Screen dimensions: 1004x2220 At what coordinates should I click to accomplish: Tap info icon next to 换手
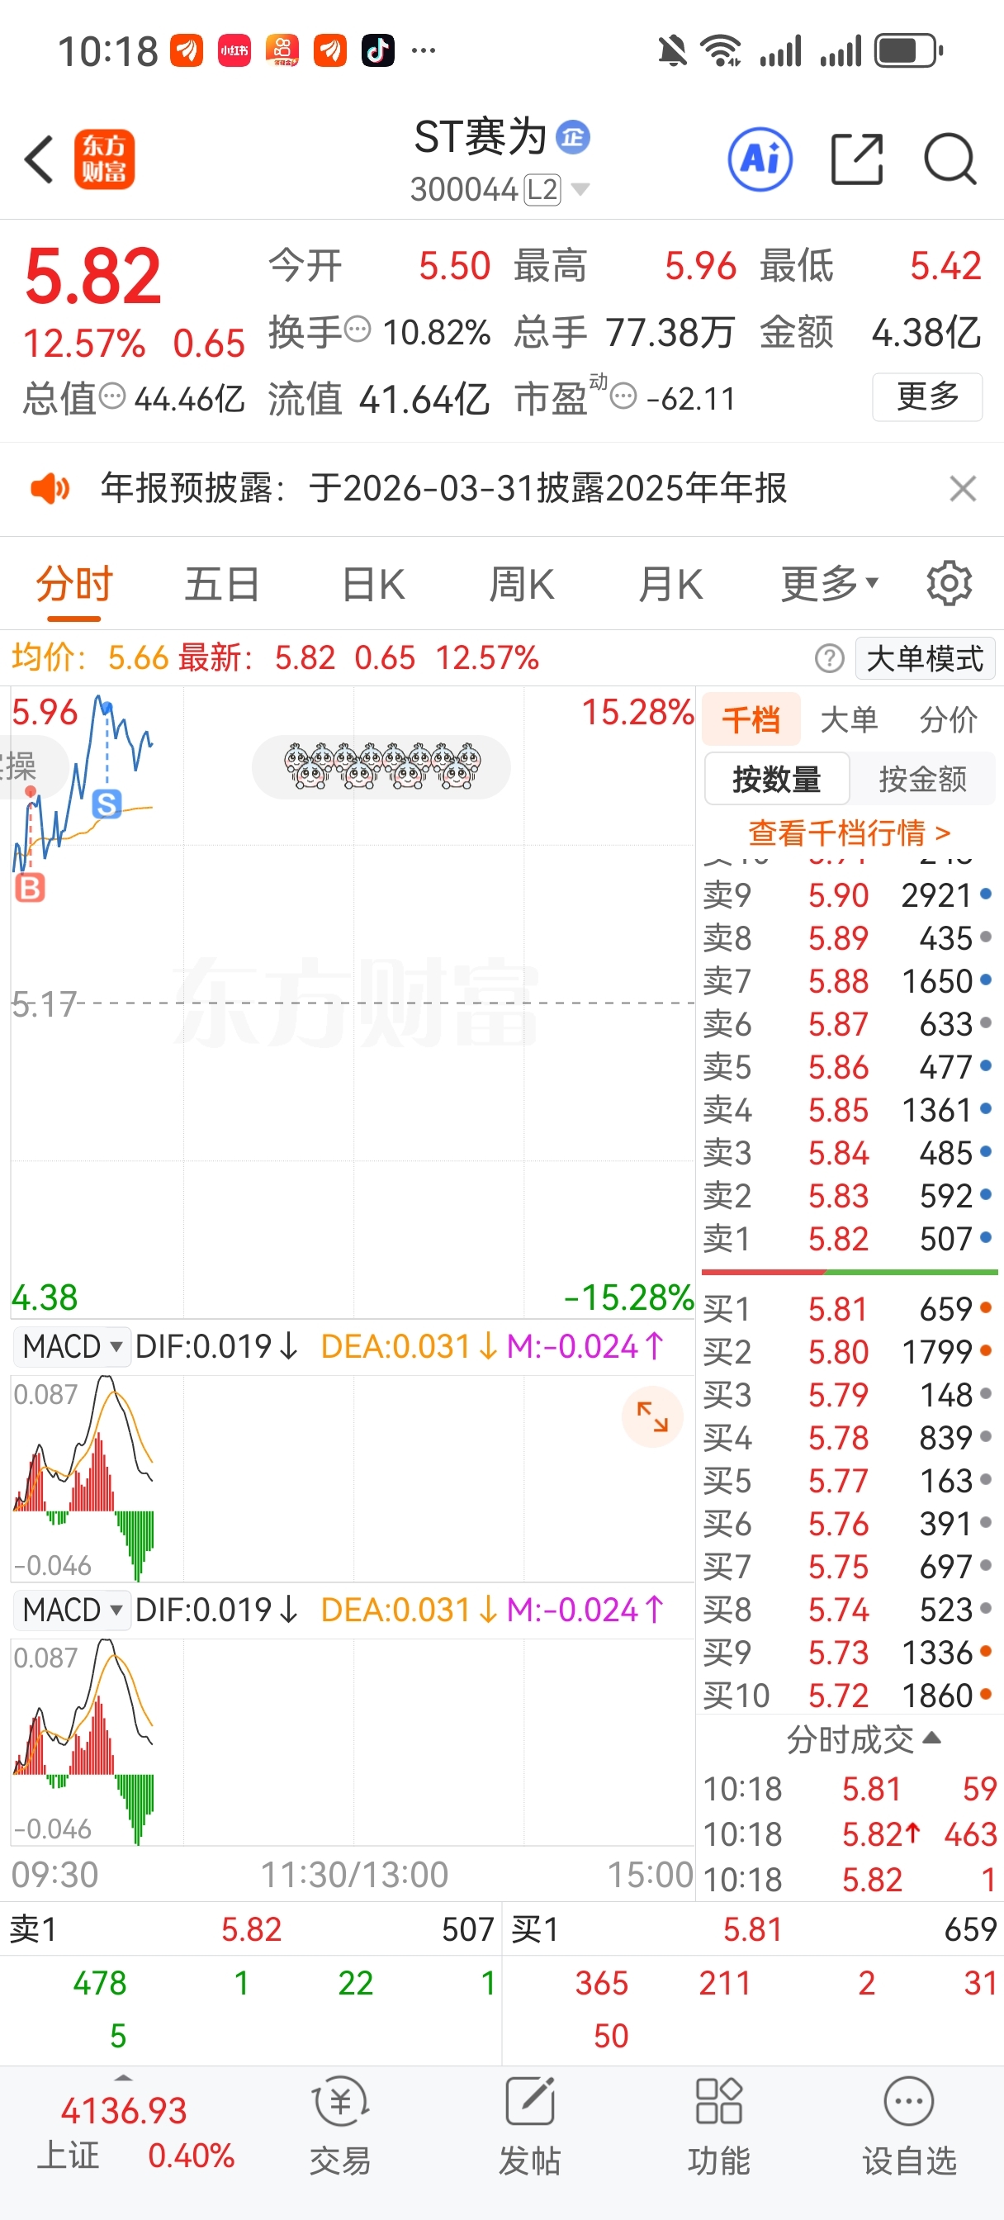358,330
